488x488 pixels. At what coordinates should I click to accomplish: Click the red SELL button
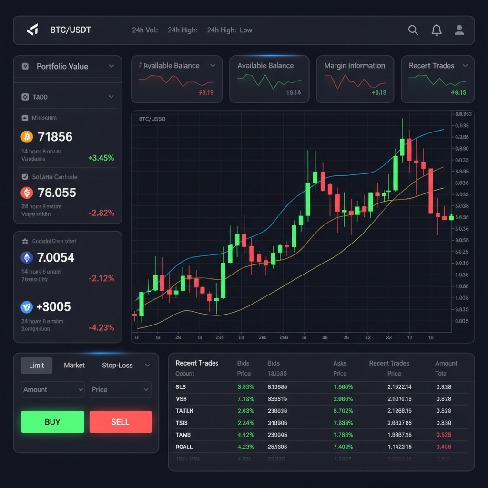121,422
